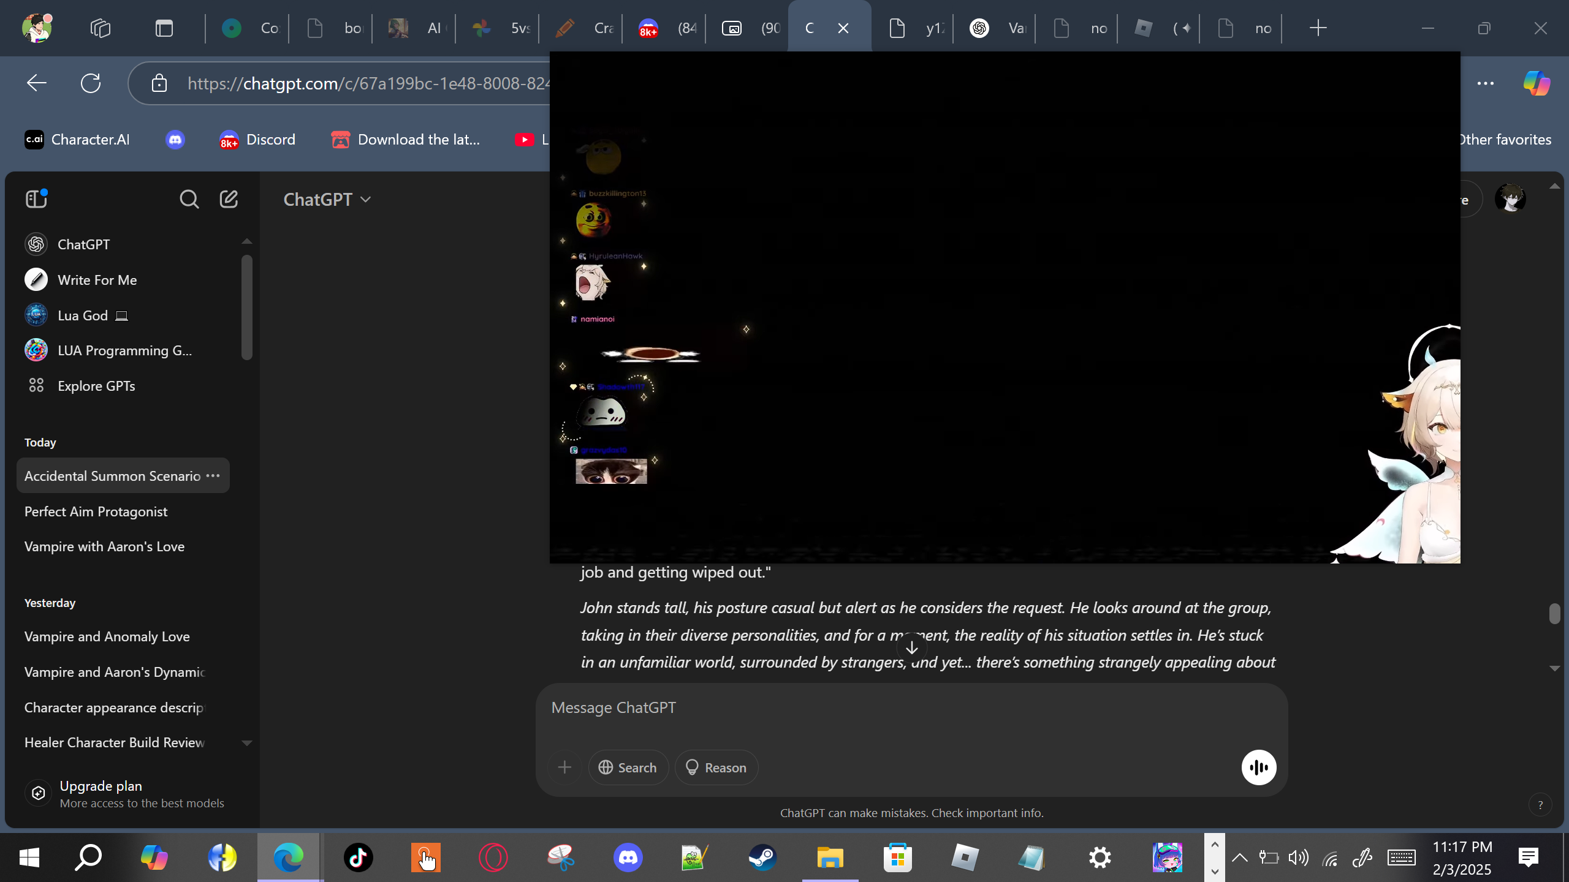
Task: Open the Windows Start menu
Action: coord(29,858)
